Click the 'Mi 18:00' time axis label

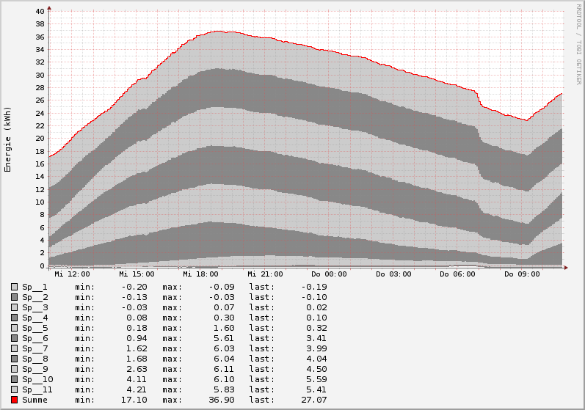coord(201,274)
